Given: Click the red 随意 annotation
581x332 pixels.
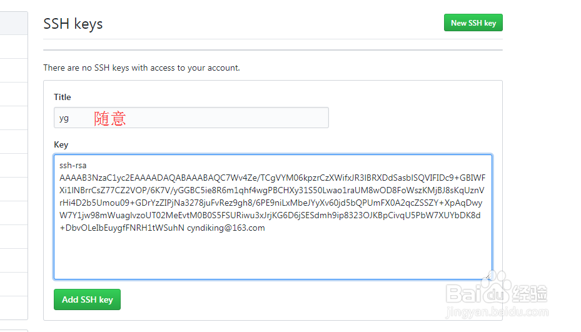Looking at the screenshot, I should coord(110,118).
